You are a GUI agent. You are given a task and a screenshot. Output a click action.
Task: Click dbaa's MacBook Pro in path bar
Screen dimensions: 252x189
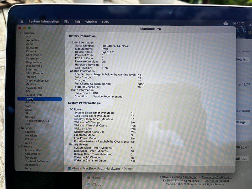coord(87,169)
